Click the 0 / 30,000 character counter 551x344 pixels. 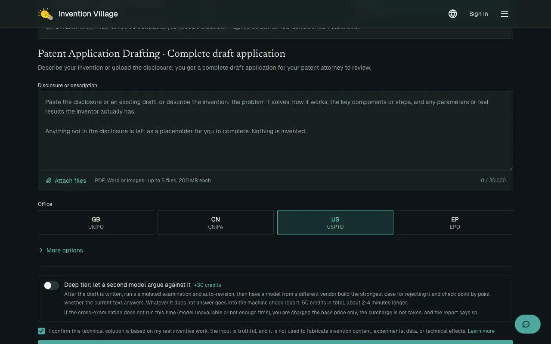(493, 181)
